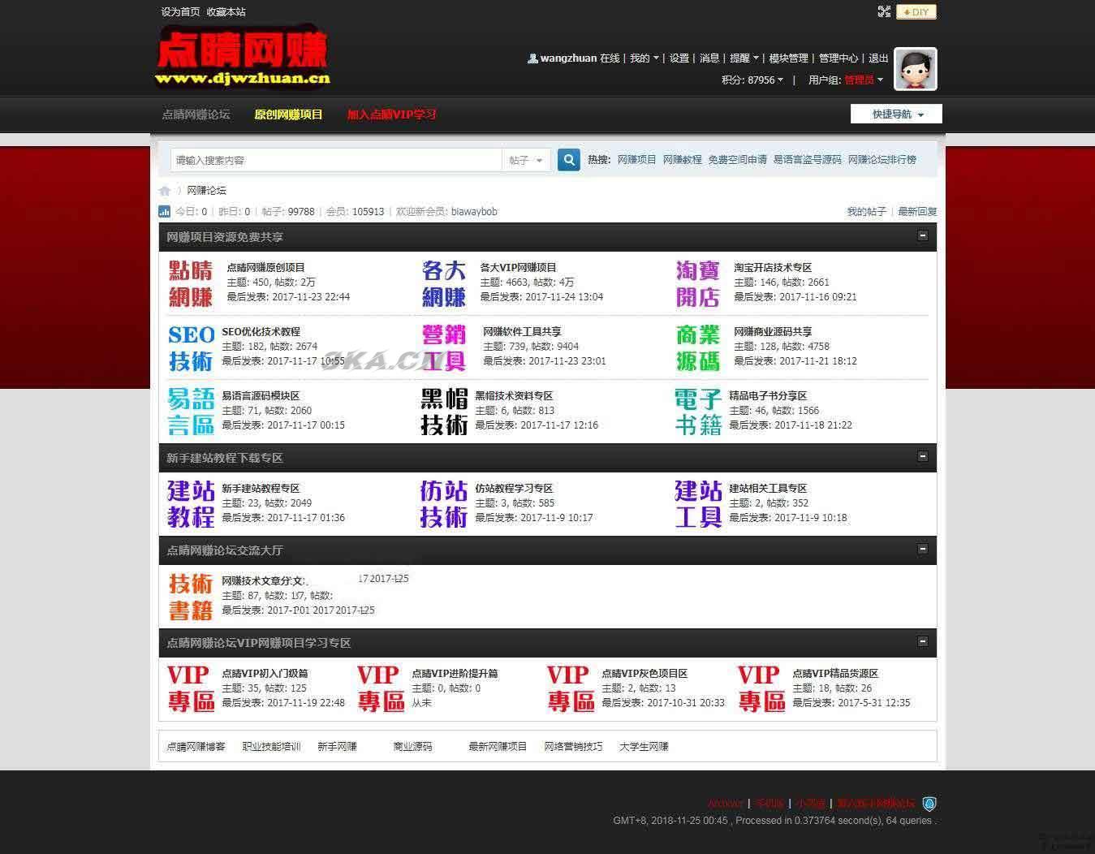Open the 最新回复 latest replies link

coord(916,211)
